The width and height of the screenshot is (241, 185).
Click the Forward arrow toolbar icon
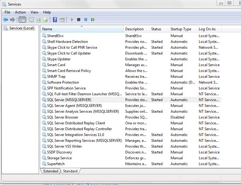tap(13, 20)
